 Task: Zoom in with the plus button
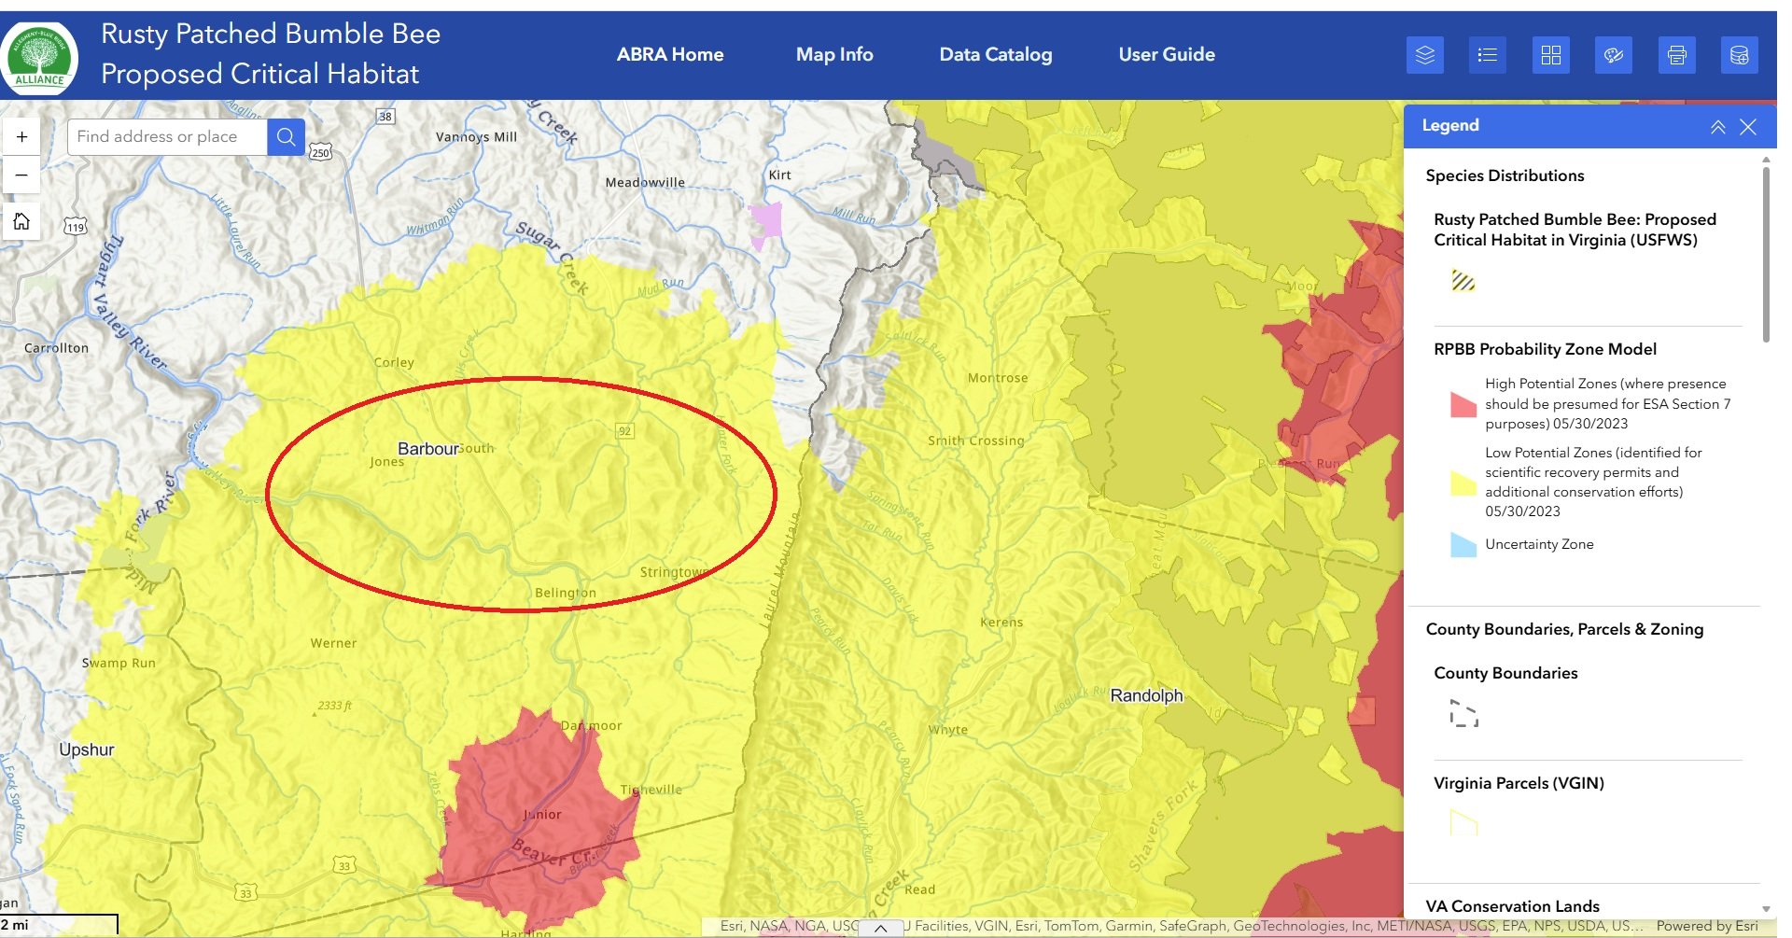coord(21,136)
